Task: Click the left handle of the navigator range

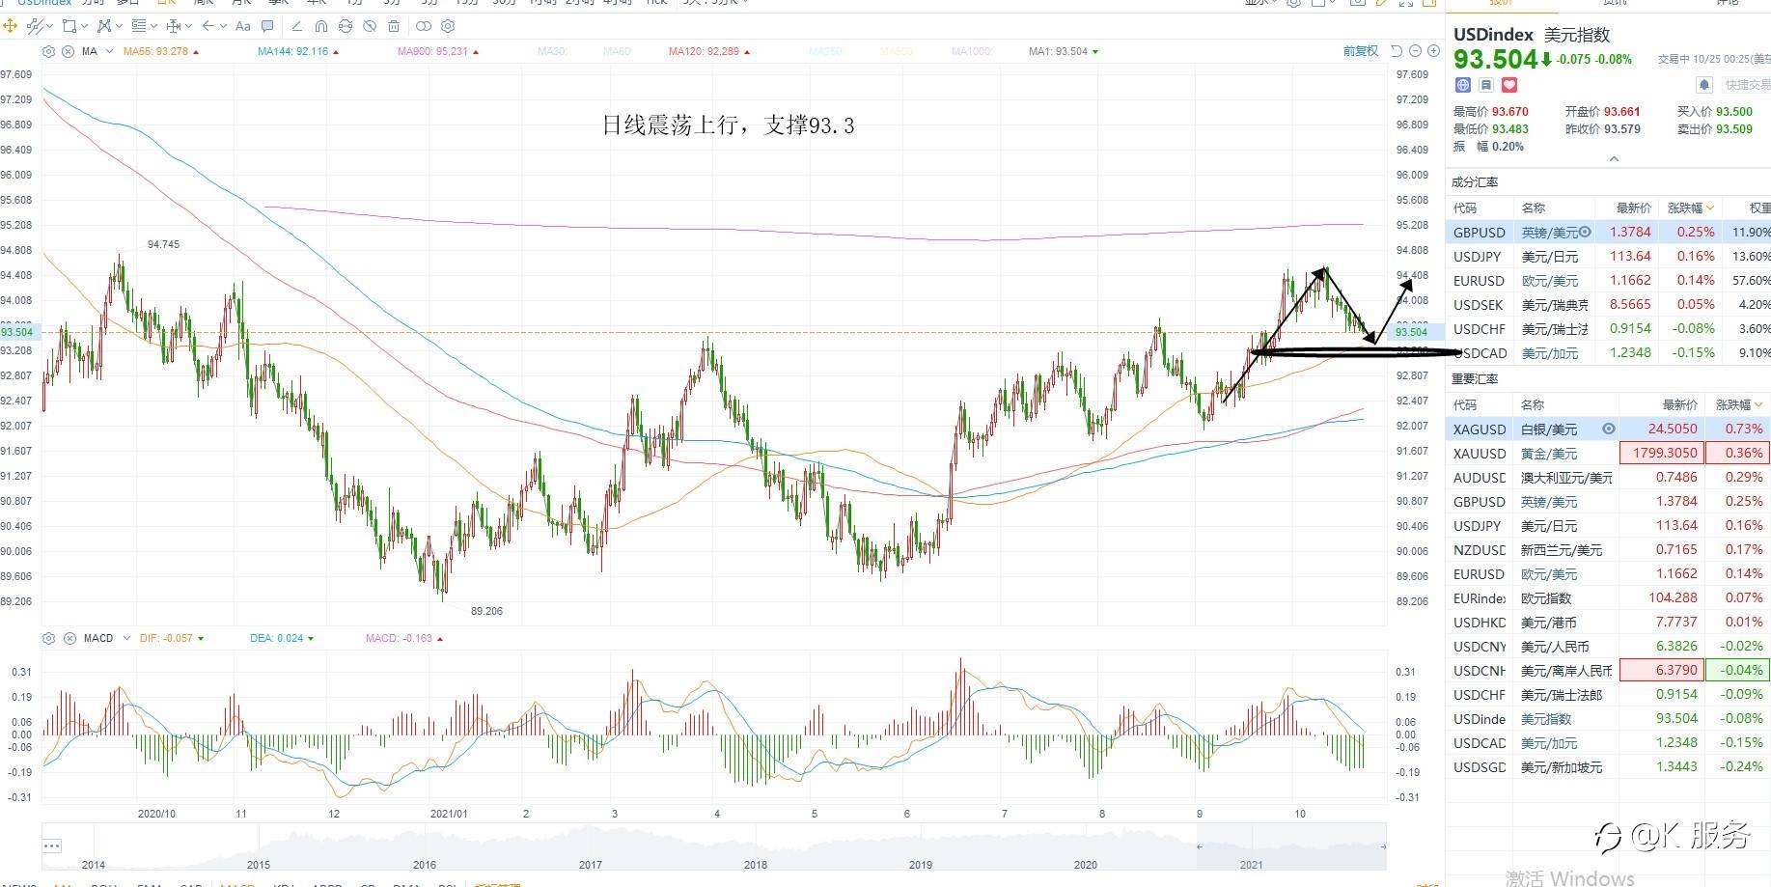Action: (x=1201, y=846)
